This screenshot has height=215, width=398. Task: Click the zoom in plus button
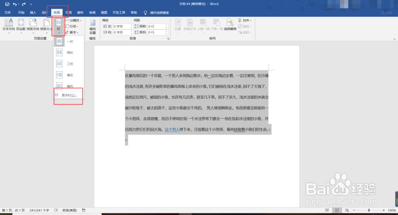(x=384, y=211)
